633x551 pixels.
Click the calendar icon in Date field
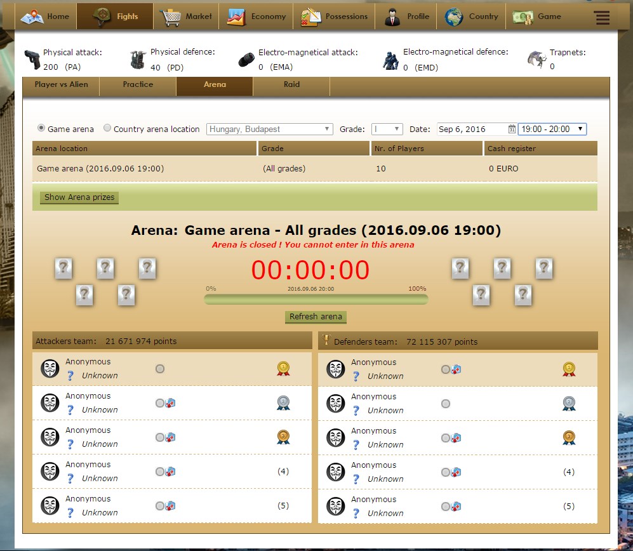[x=512, y=129]
